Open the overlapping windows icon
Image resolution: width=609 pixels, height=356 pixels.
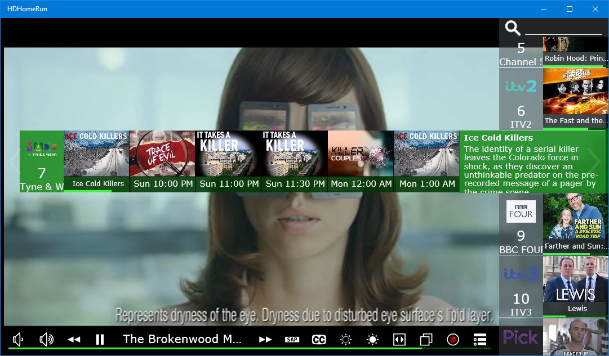[x=426, y=339]
